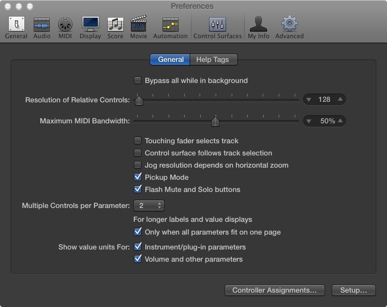The image size is (387, 307).
Task: Select Control Surfaces preferences icon
Action: click(217, 28)
